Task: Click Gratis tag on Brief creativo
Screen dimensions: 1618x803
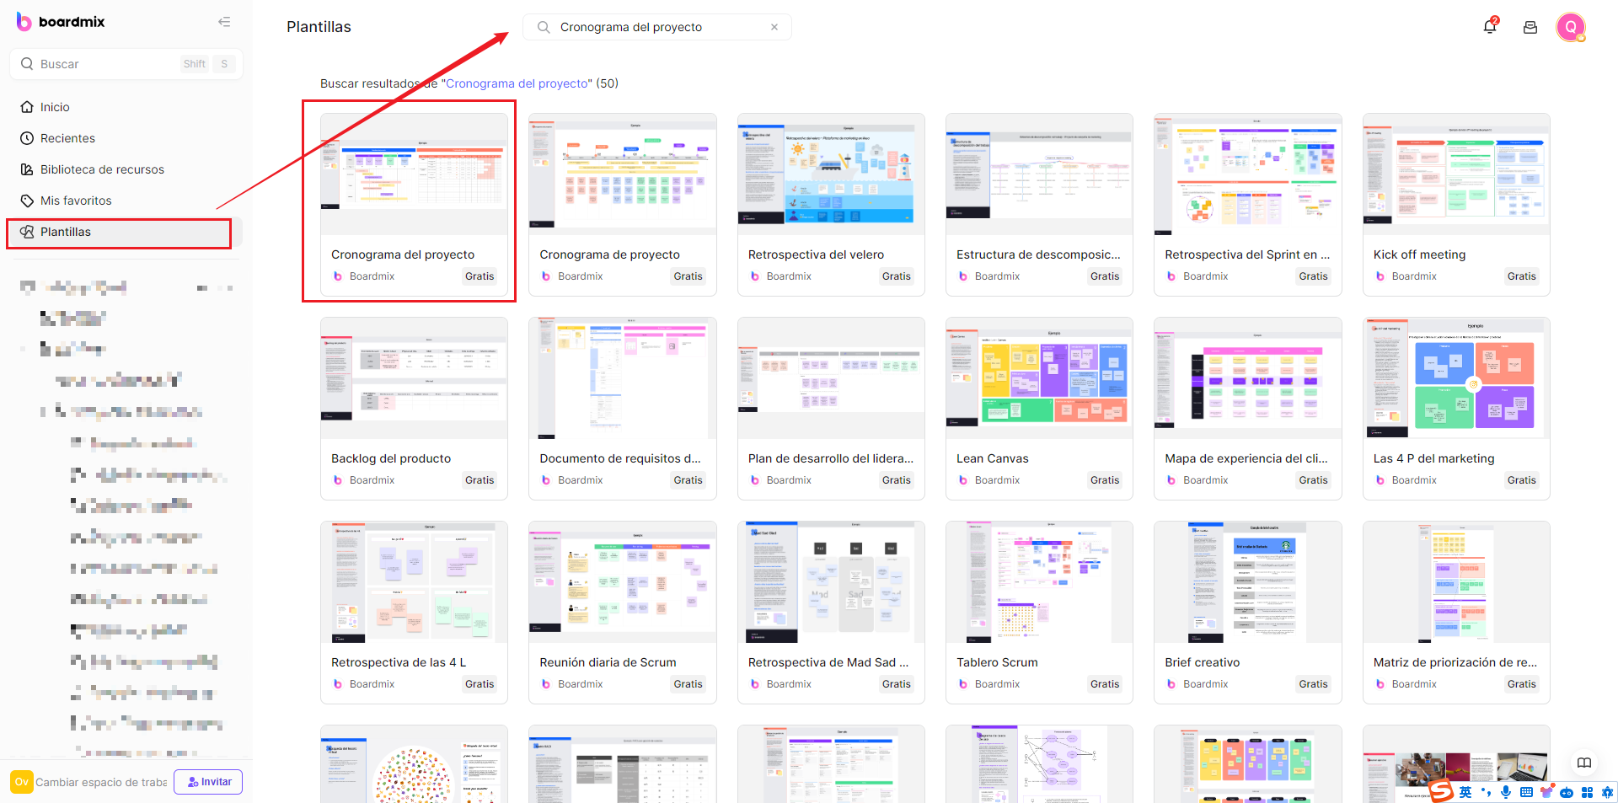Action: (x=1313, y=684)
